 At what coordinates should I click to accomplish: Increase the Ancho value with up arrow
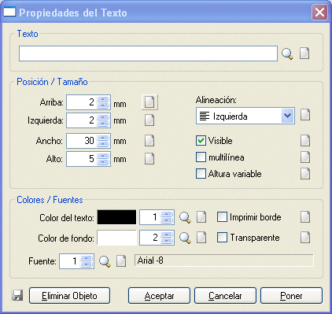point(103,138)
